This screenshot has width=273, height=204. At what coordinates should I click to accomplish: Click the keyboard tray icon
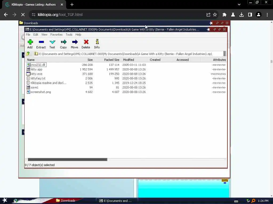tap(236, 201)
